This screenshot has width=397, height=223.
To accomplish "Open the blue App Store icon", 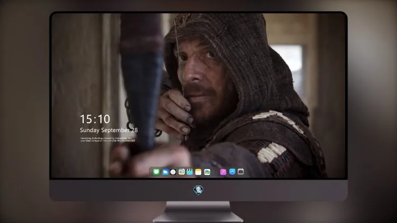I will point(232,172).
